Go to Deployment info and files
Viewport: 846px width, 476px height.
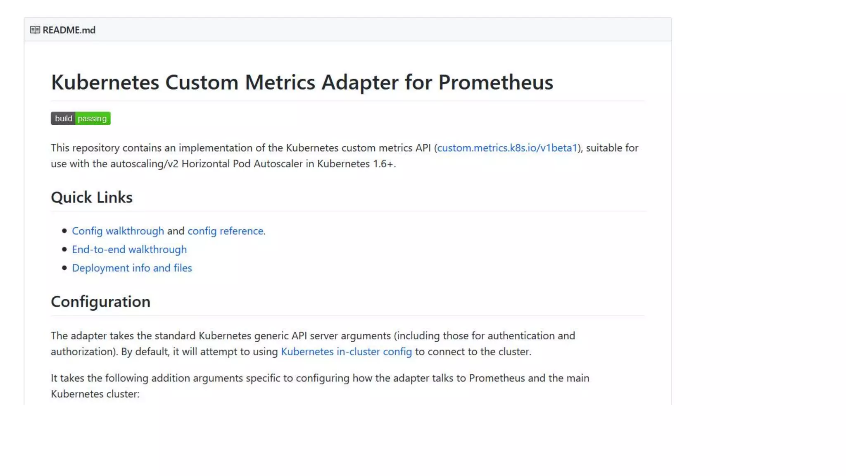pyautogui.click(x=132, y=268)
